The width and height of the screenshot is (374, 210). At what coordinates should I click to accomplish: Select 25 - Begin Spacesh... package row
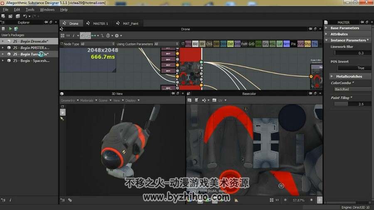pyautogui.click(x=29, y=61)
